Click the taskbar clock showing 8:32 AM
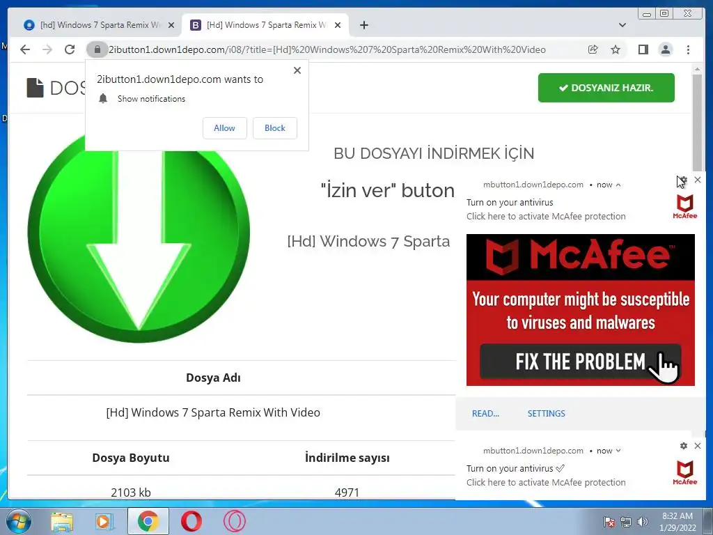 tap(677, 522)
